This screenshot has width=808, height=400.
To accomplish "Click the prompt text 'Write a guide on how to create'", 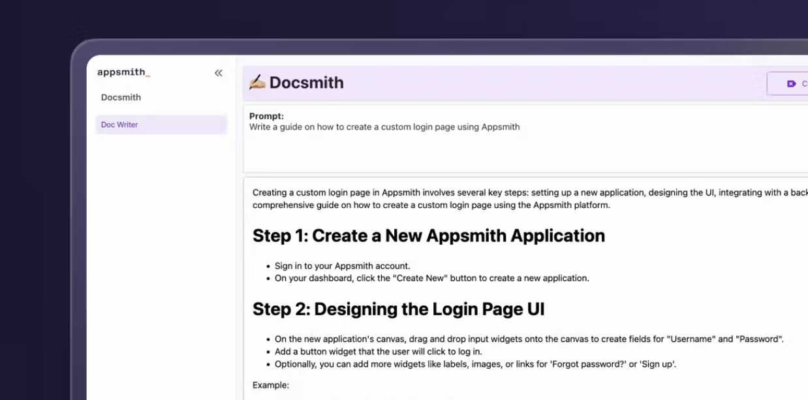I will [384, 127].
